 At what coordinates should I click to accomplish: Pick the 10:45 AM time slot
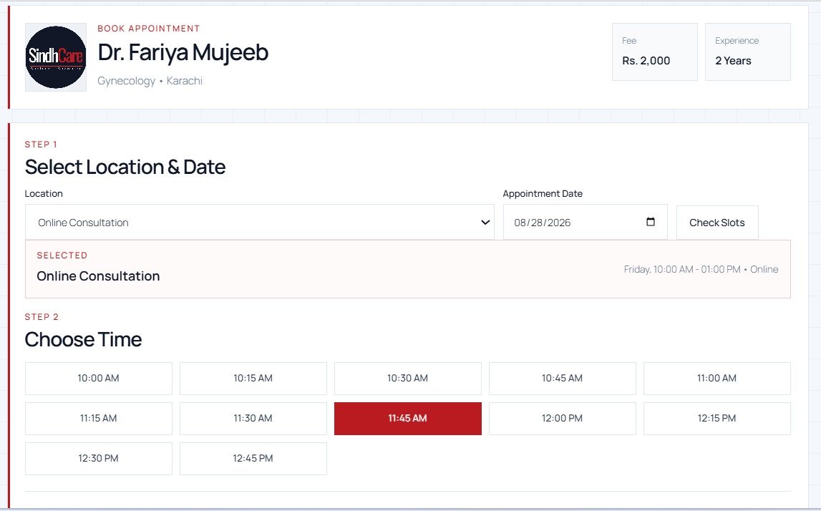(x=563, y=379)
